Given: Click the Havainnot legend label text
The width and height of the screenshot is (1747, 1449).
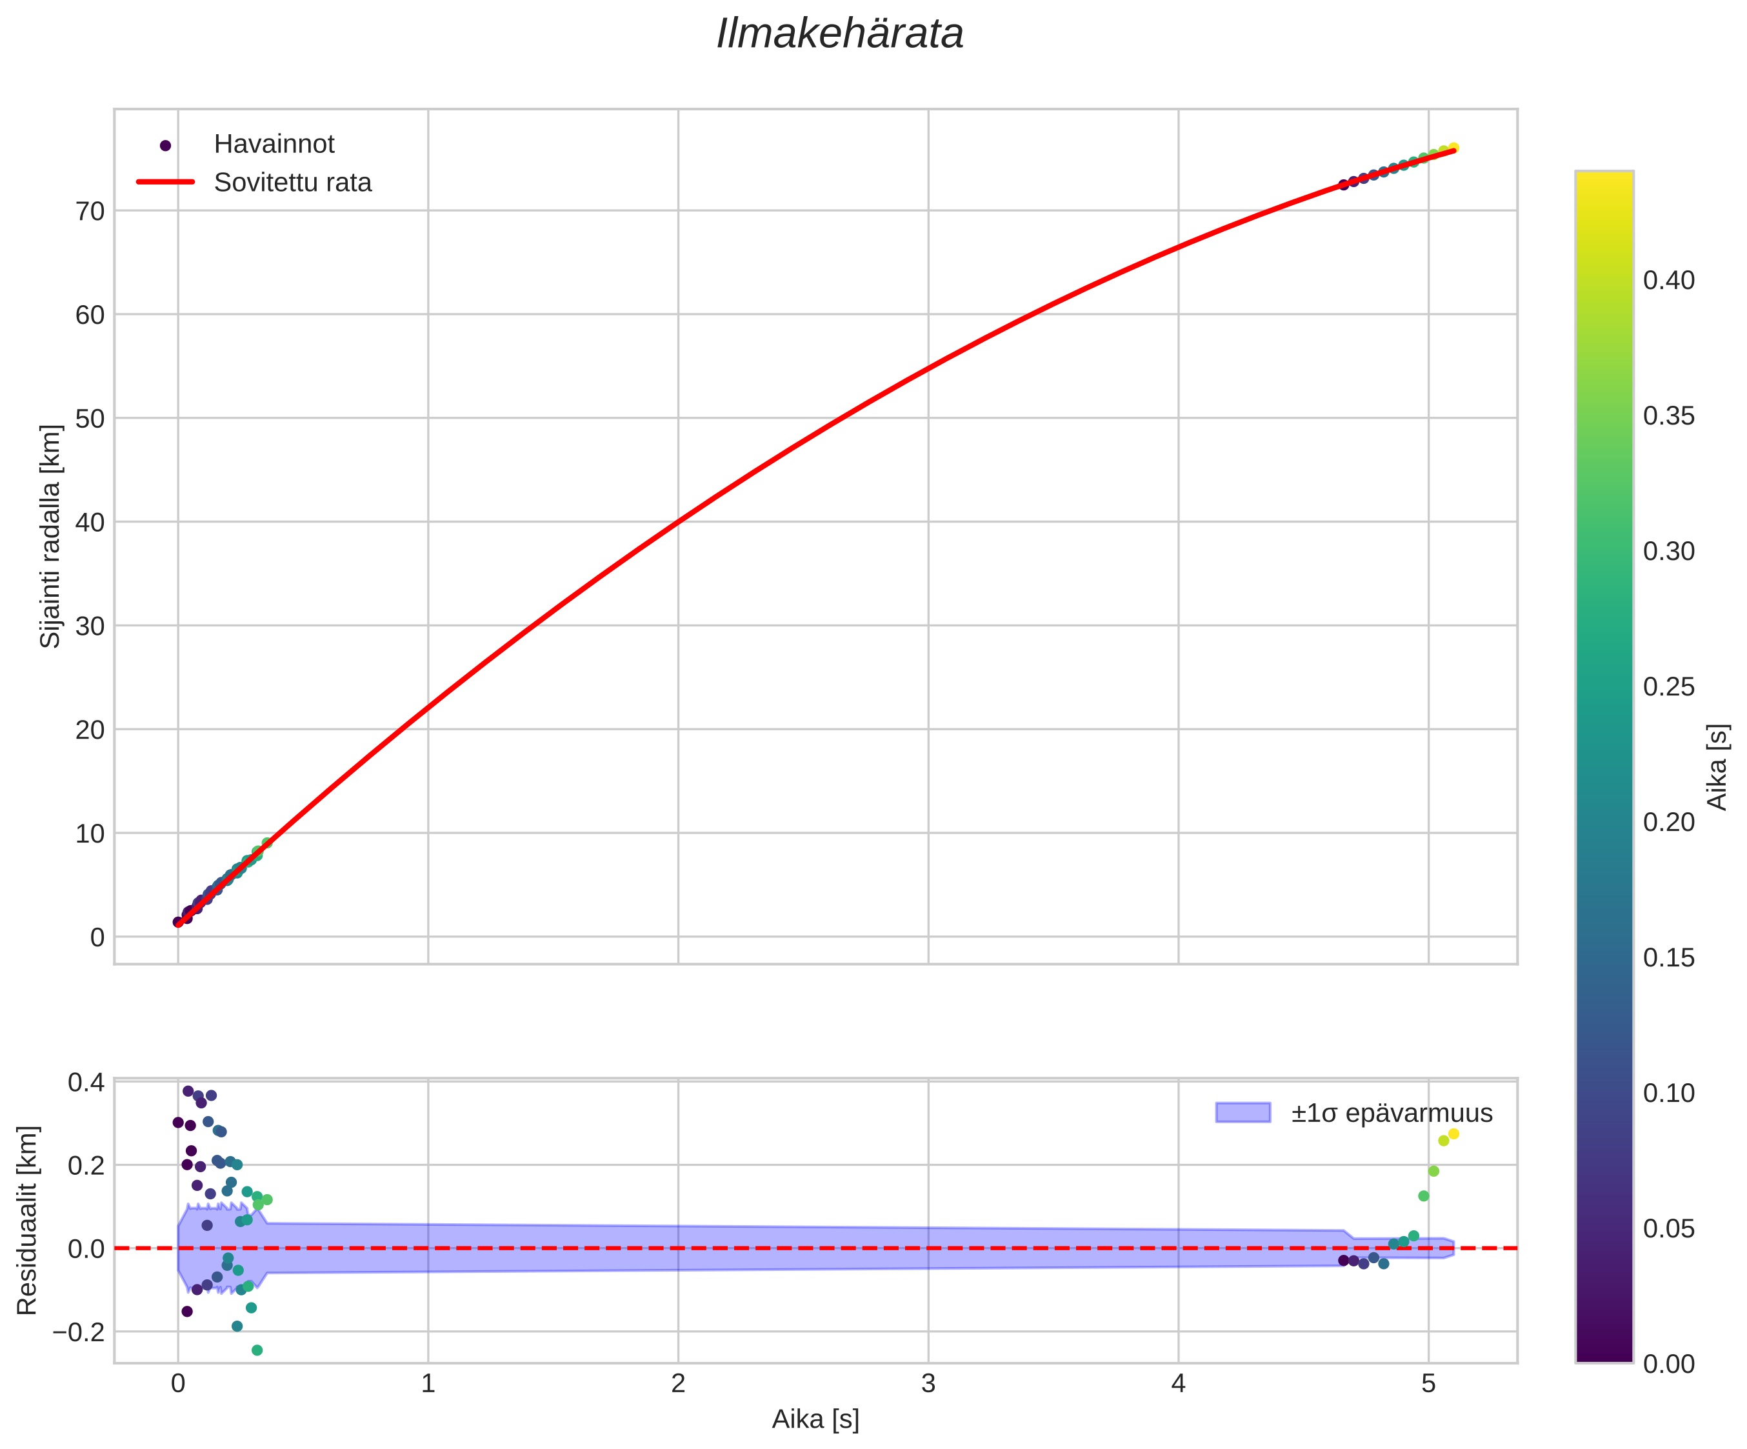Looking at the screenshot, I should 274,144.
